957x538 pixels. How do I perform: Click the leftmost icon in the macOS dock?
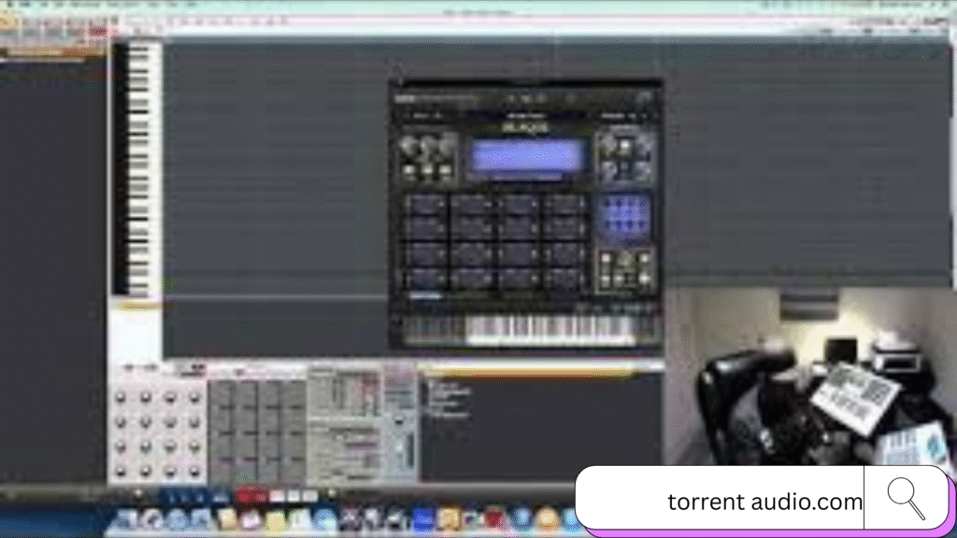coord(126,520)
